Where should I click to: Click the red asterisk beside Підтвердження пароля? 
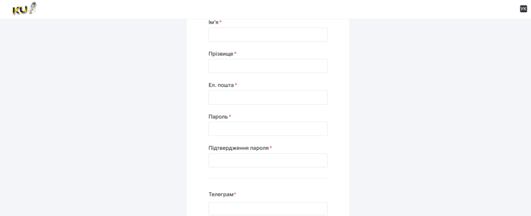tap(271, 148)
